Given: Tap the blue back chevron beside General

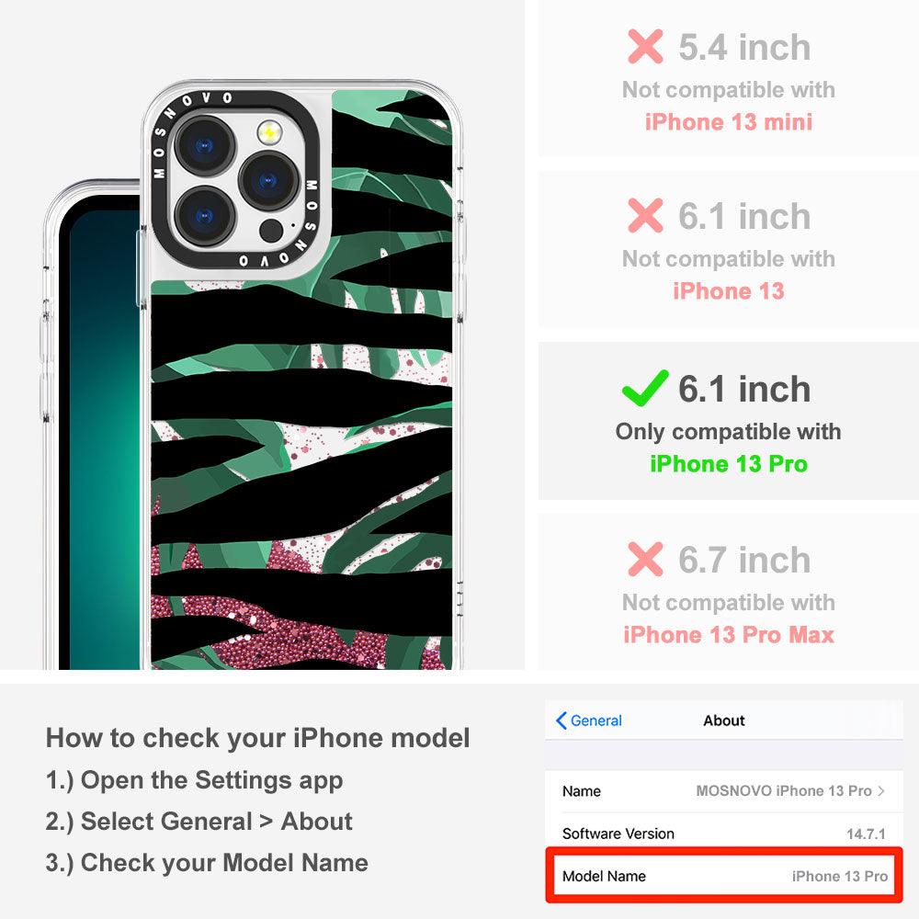Looking at the screenshot, I should tap(561, 720).
